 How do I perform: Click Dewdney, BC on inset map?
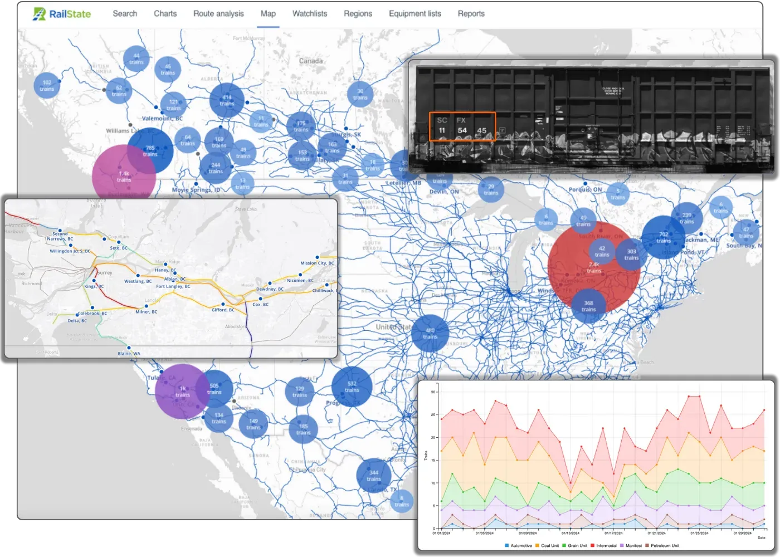click(270, 289)
